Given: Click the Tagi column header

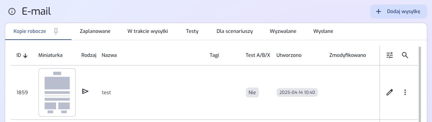Looking at the screenshot, I should pyautogui.click(x=214, y=55).
